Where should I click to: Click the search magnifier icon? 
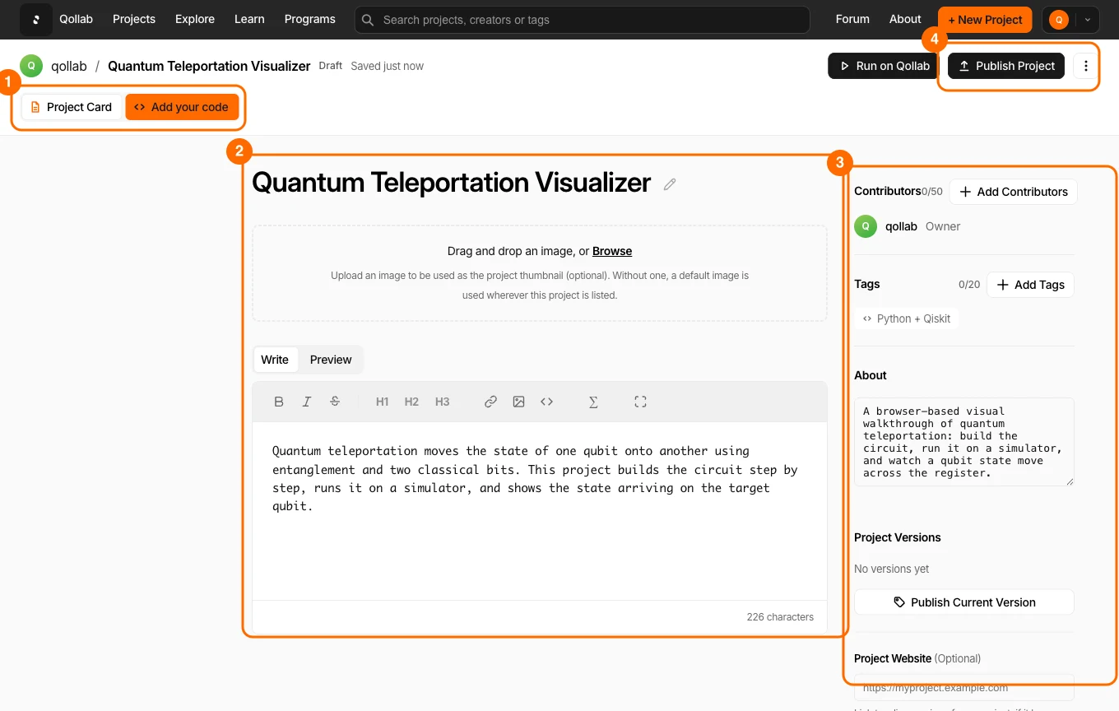pos(368,20)
